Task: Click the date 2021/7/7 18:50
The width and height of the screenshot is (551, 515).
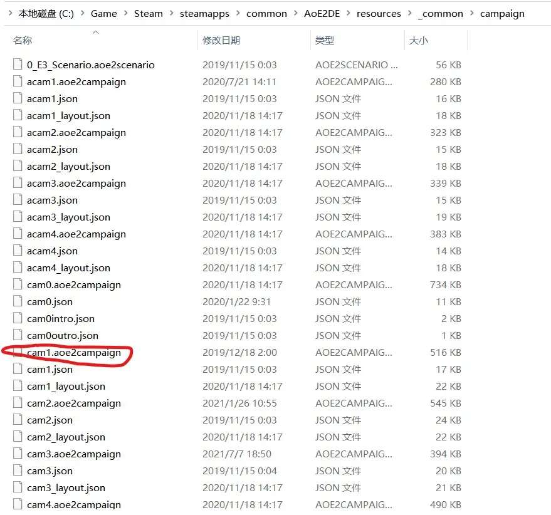Action: 237,454
